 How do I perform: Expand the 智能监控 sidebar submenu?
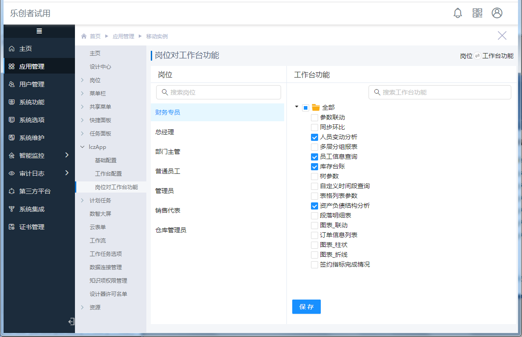67,155
